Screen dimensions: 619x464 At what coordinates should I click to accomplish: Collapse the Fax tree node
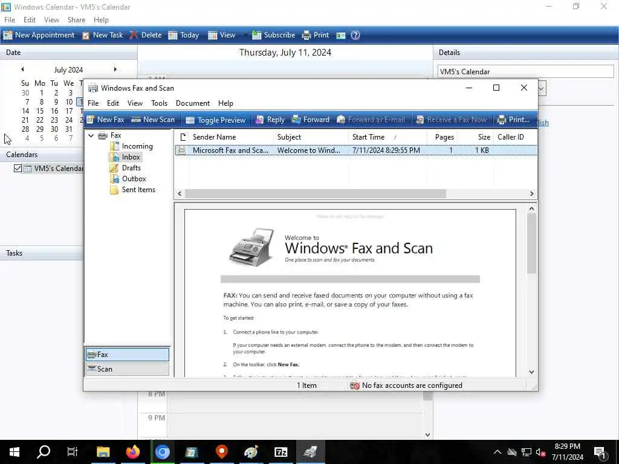[91, 135]
